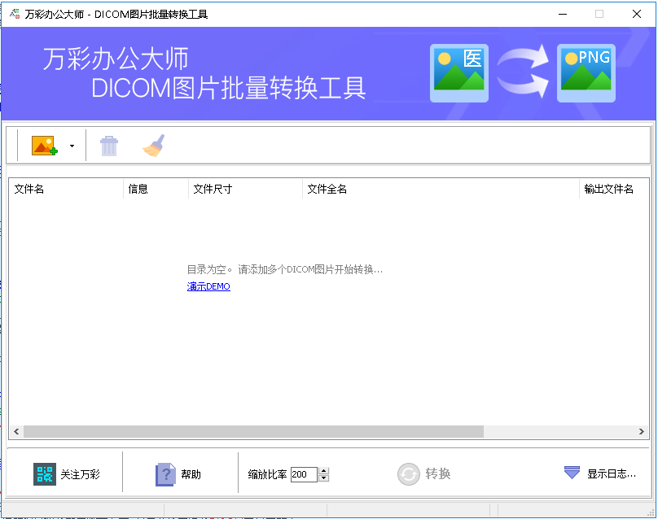Click the DICOM 医 image icon in banner
The width and height of the screenshot is (658, 519).
coord(458,72)
